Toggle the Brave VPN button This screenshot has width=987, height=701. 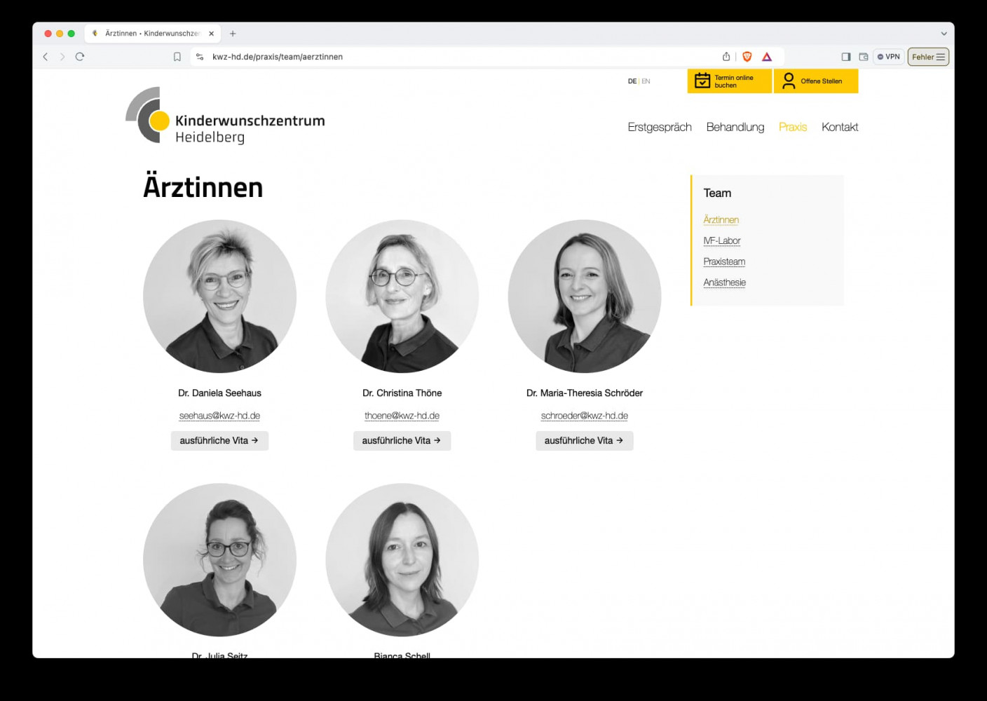889,57
